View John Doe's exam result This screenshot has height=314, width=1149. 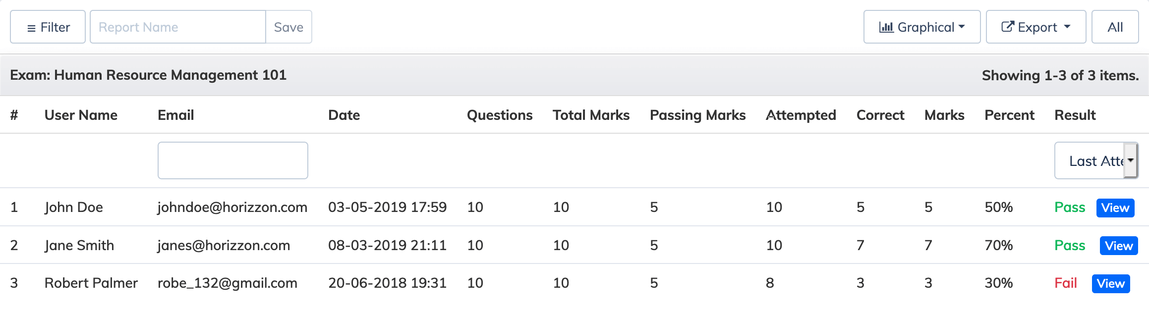point(1115,208)
